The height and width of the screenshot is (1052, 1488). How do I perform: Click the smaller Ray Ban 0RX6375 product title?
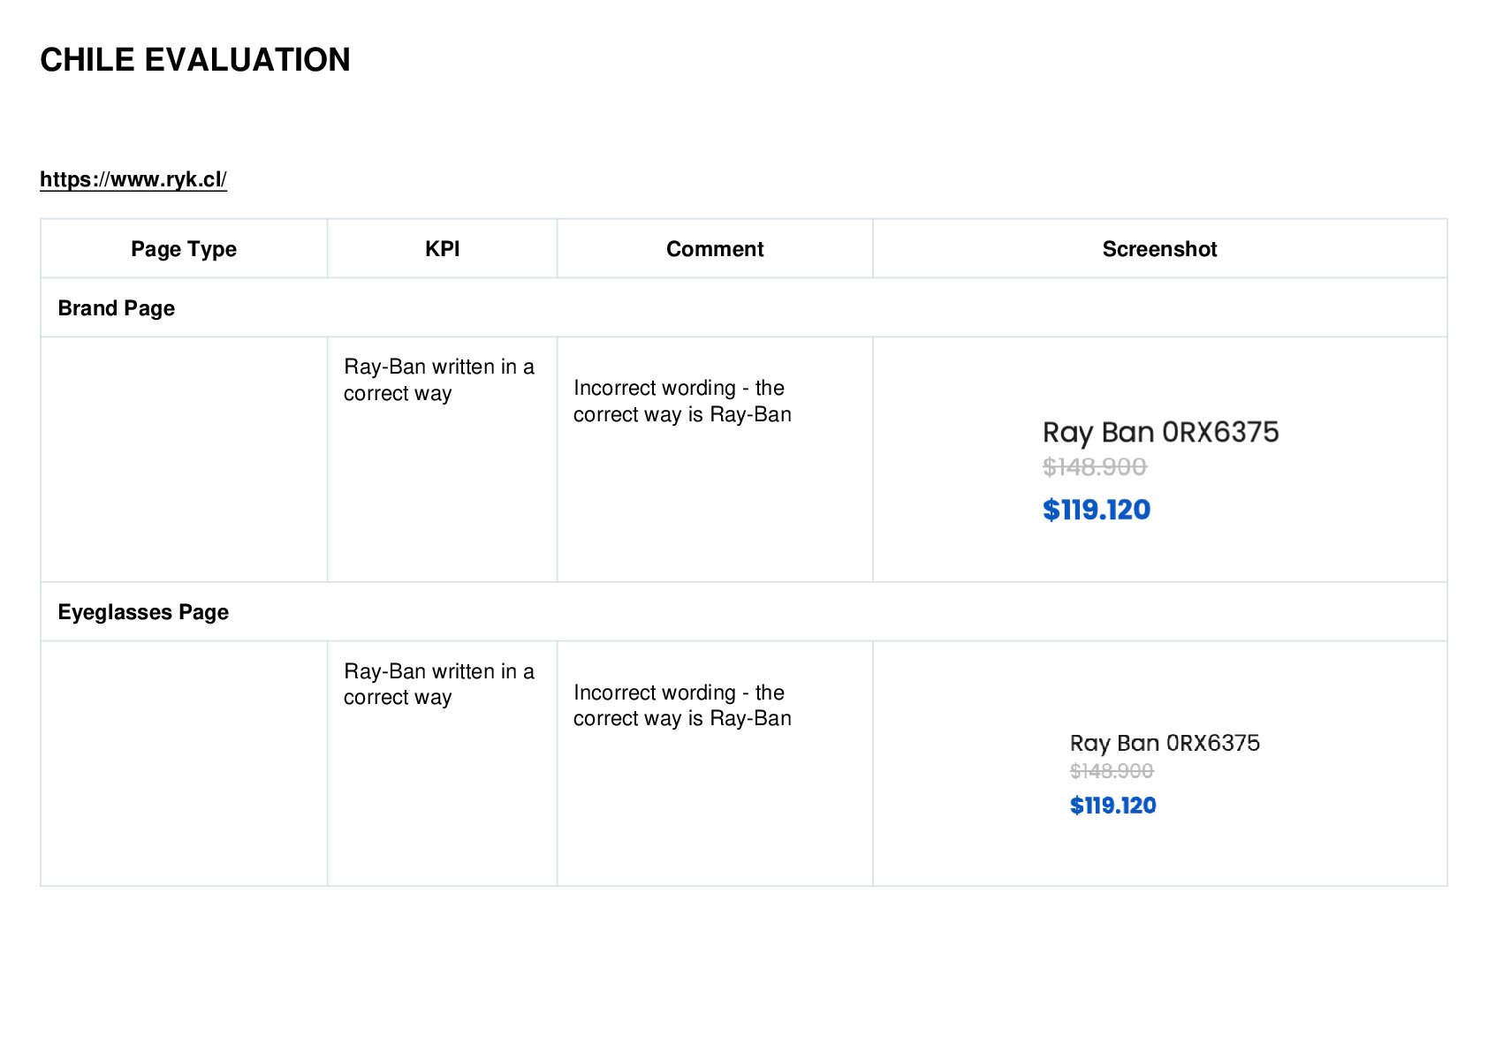tap(1165, 743)
